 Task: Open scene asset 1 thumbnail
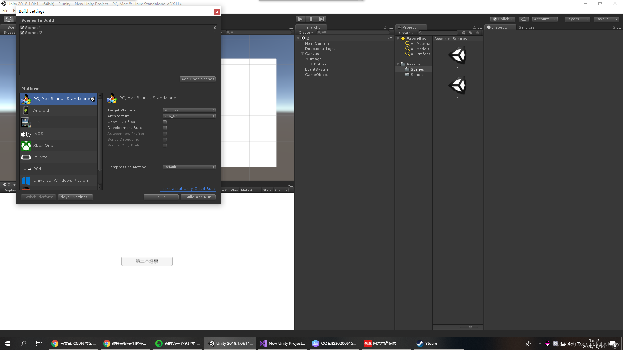coord(458,55)
